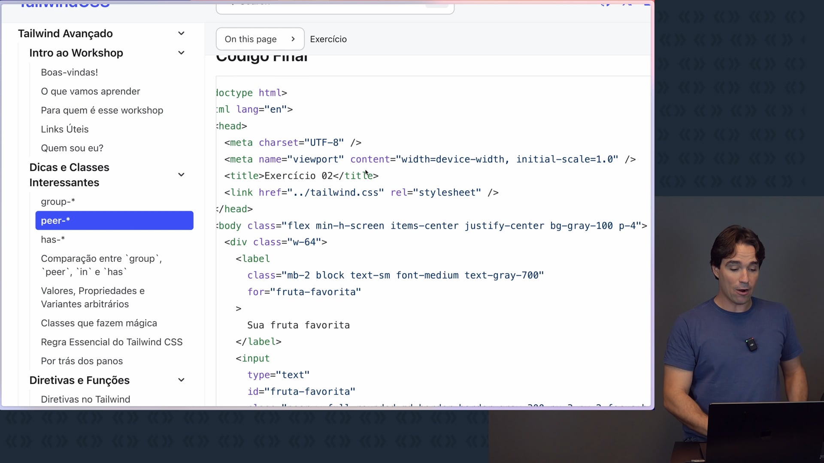Open the Boas-vindas! page
Image resolution: width=824 pixels, height=463 pixels.
click(69, 72)
